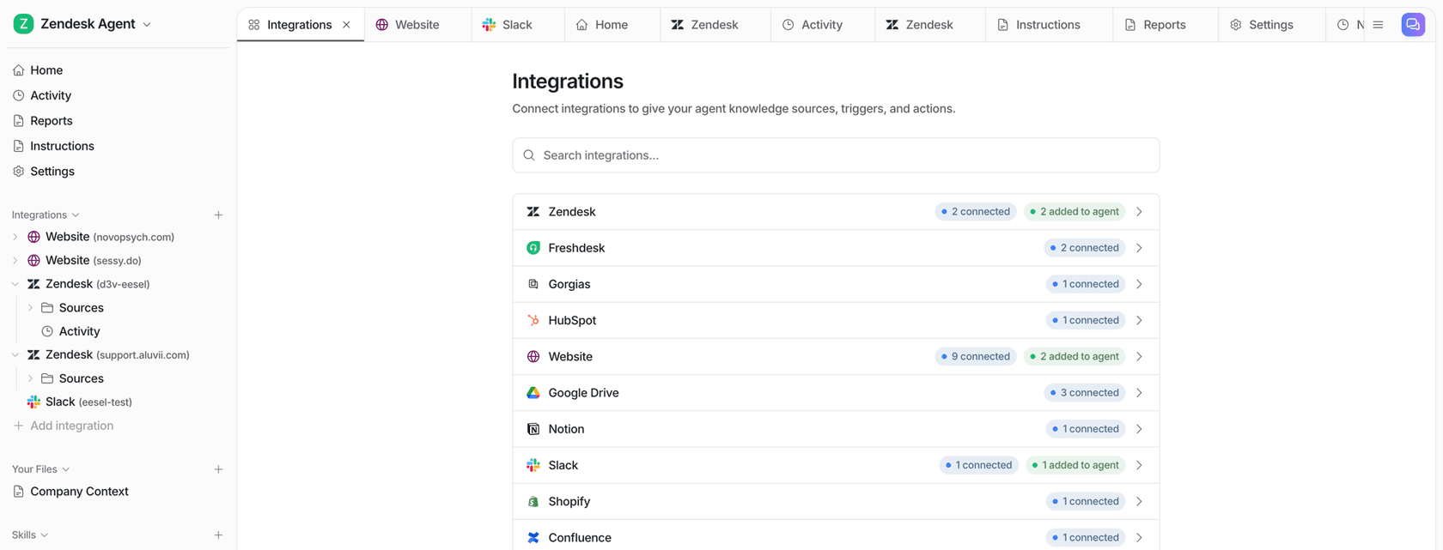Collapse the Your Files section
The width and height of the screenshot is (1443, 550).
66,469
